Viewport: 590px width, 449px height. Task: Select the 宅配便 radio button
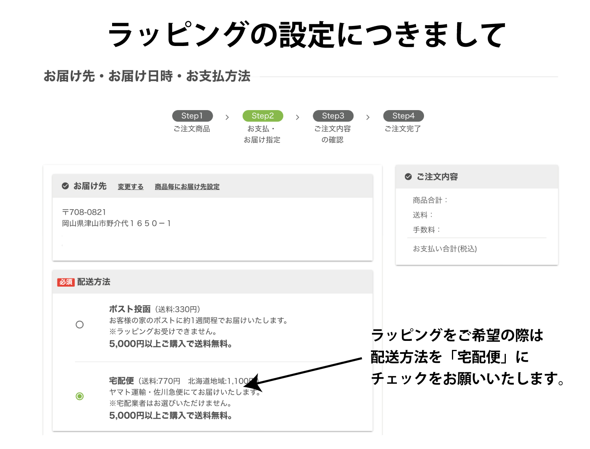pyautogui.click(x=80, y=396)
